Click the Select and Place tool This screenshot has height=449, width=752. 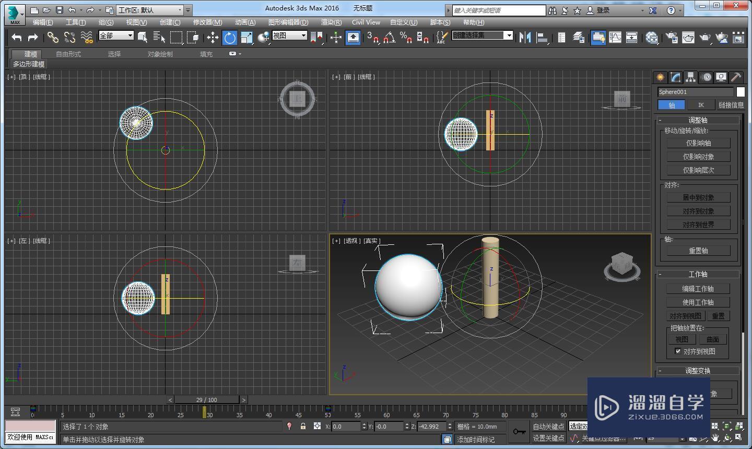[264, 37]
